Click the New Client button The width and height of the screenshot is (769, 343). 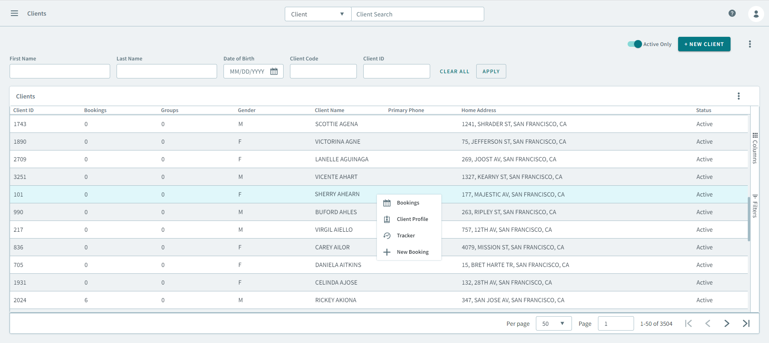[704, 44]
